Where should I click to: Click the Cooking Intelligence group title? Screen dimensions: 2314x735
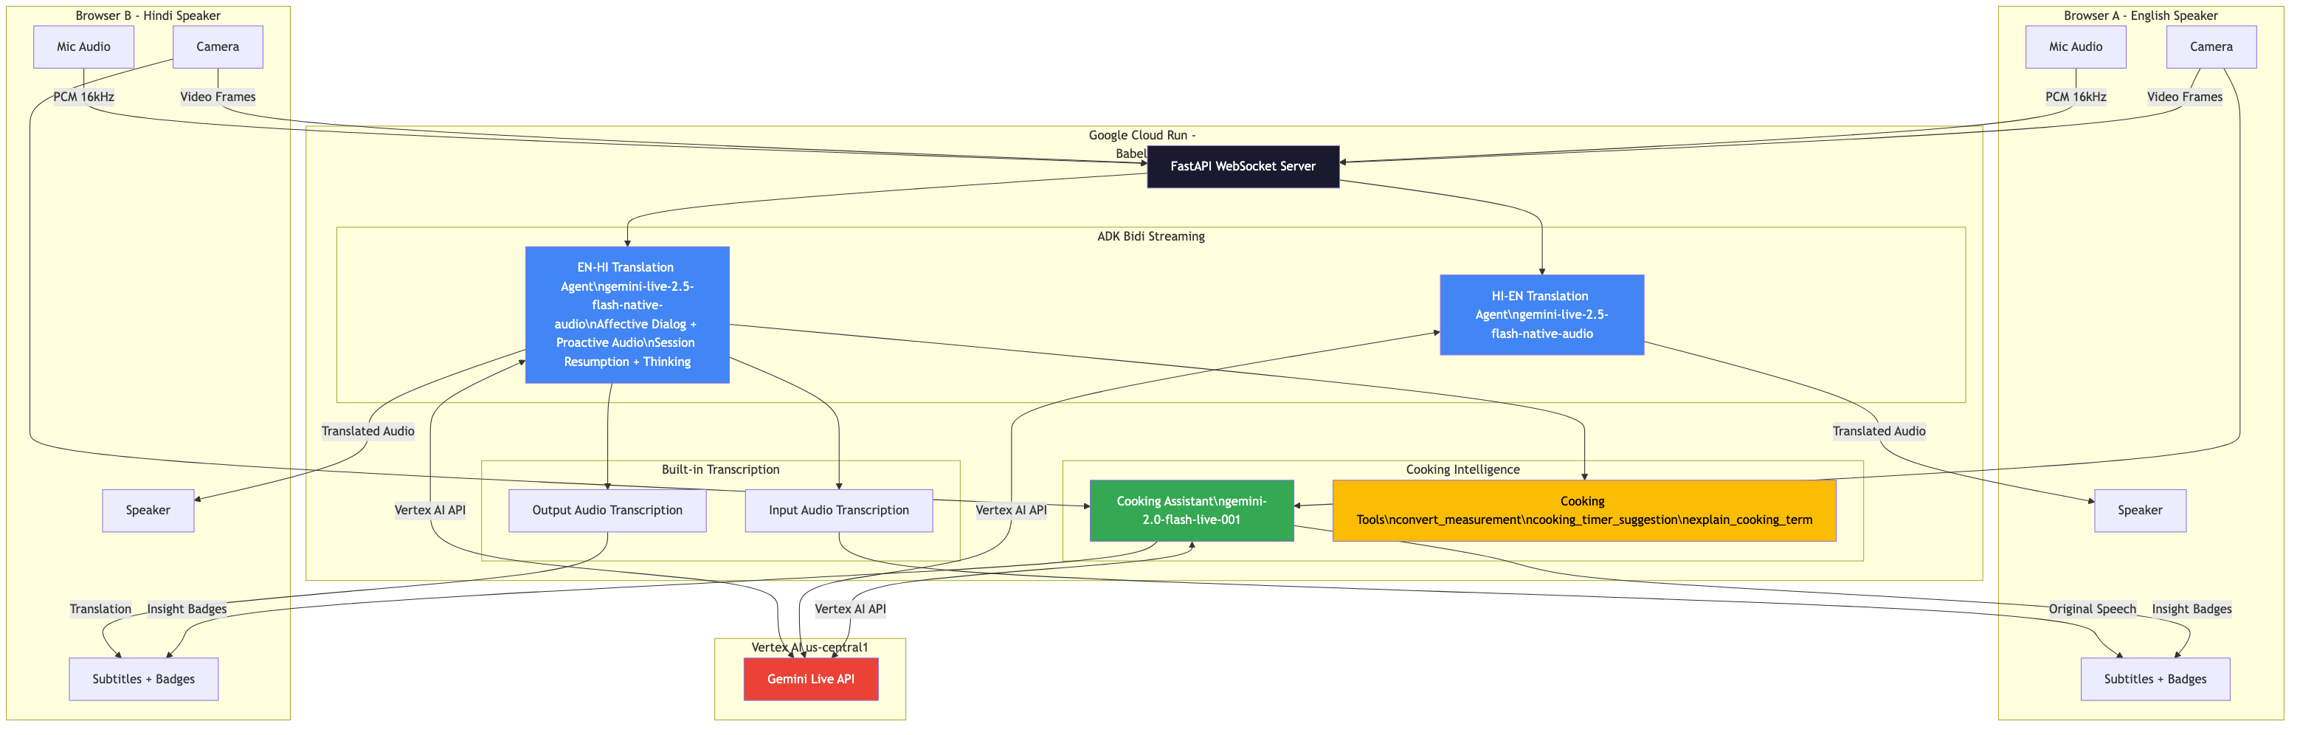coord(1462,470)
